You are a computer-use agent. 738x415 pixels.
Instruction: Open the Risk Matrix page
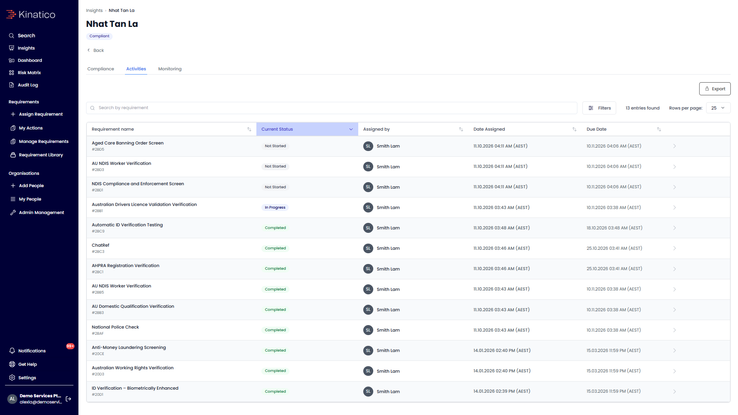(25, 73)
